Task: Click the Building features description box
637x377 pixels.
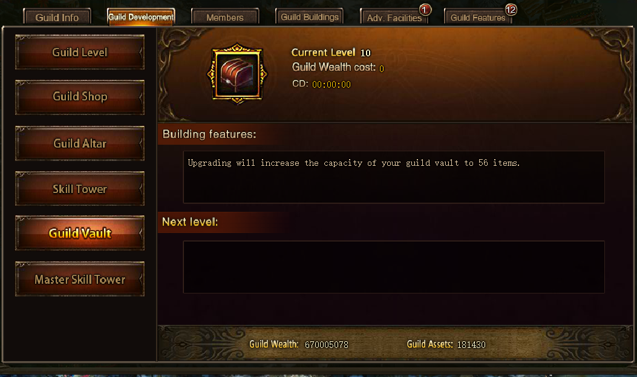Action: (394, 177)
